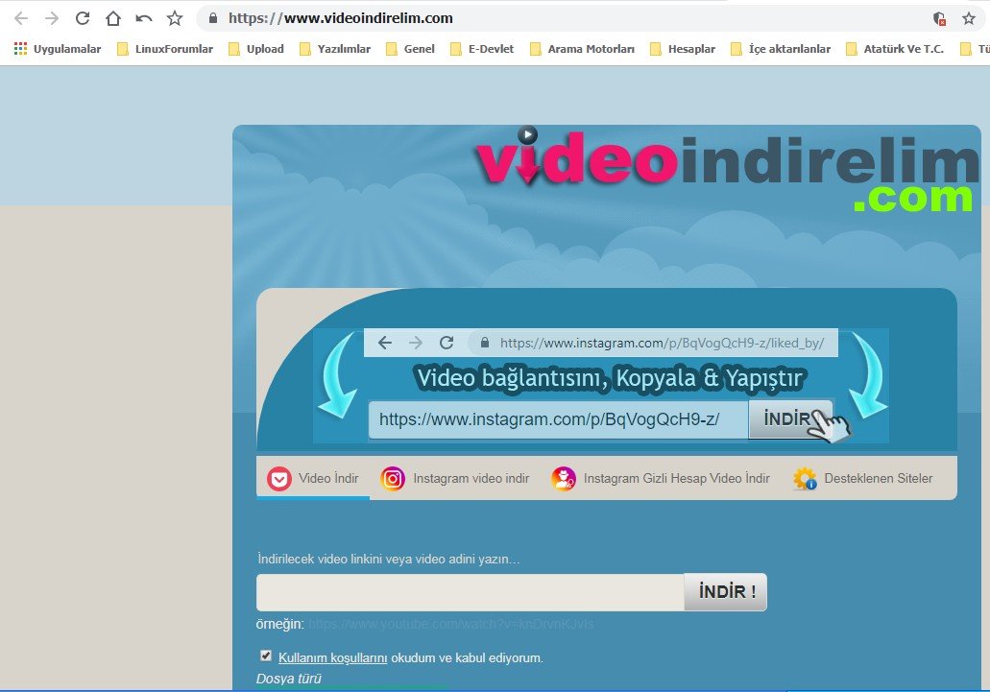Open the Hesaplar bookmark folder
This screenshot has width=990, height=692.
point(683,49)
